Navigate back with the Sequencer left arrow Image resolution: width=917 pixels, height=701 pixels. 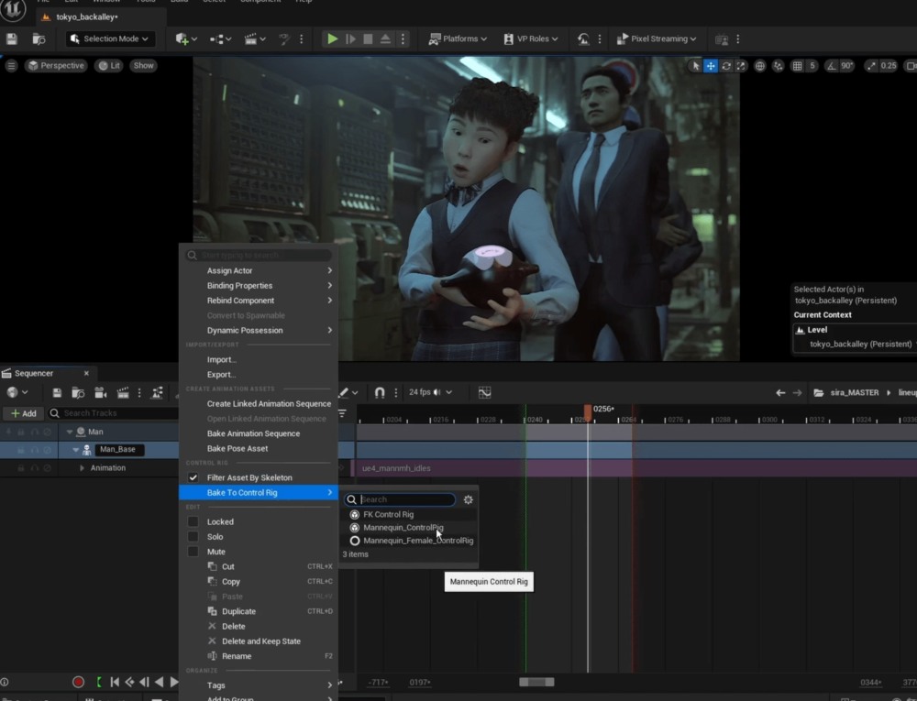(780, 392)
